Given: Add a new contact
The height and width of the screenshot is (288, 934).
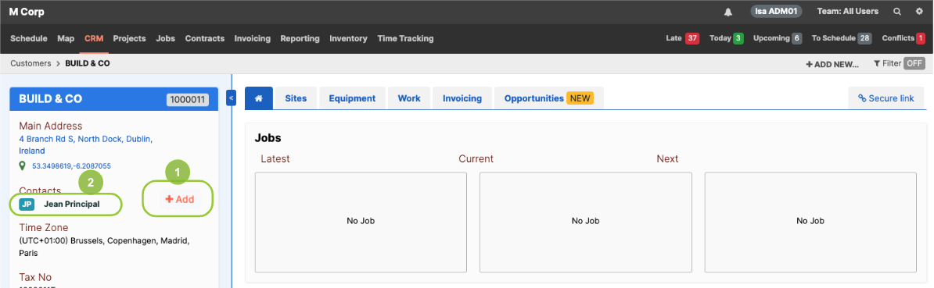Looking at the screenshot, I should pos(180,200).
